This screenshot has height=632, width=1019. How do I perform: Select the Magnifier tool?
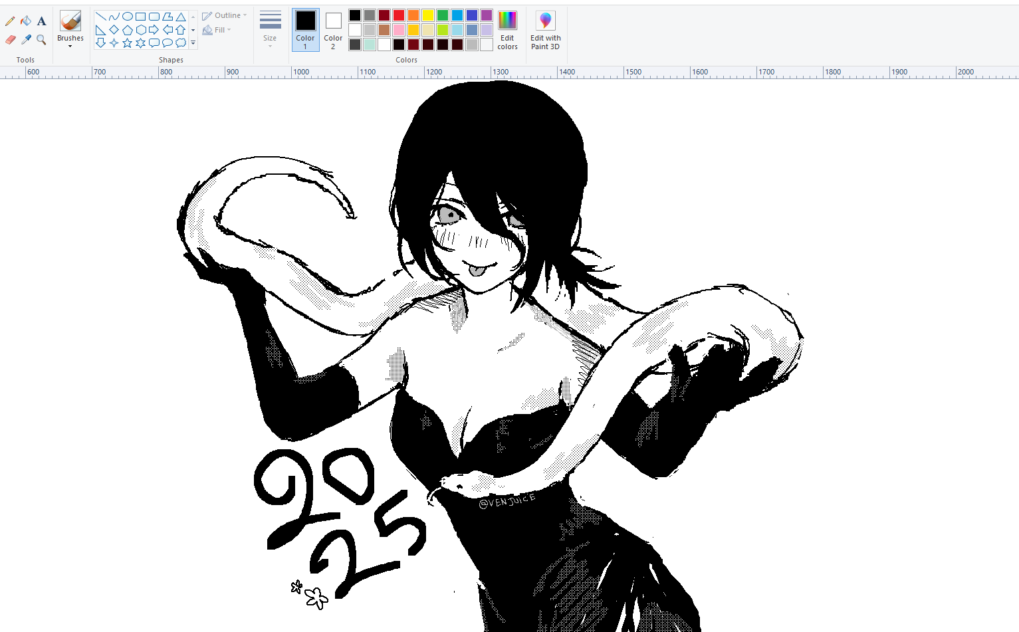(x=41, y=40)
